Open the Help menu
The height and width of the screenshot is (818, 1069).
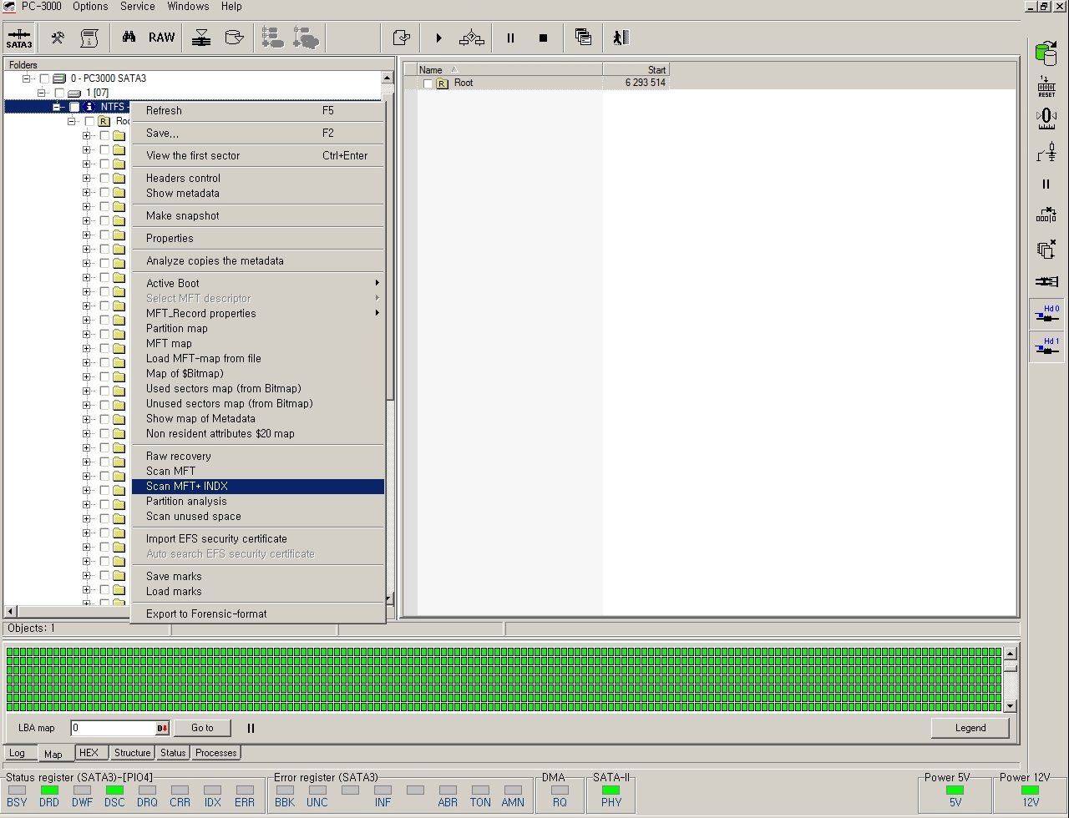coord(231,7)
